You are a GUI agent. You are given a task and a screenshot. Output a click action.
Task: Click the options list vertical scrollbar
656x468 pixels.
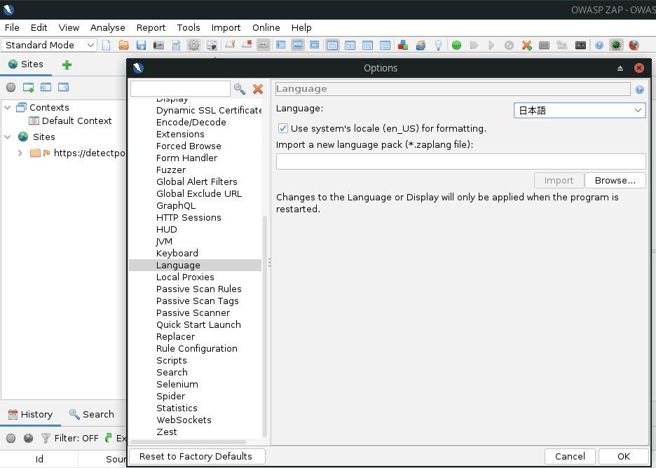point(264,326)
